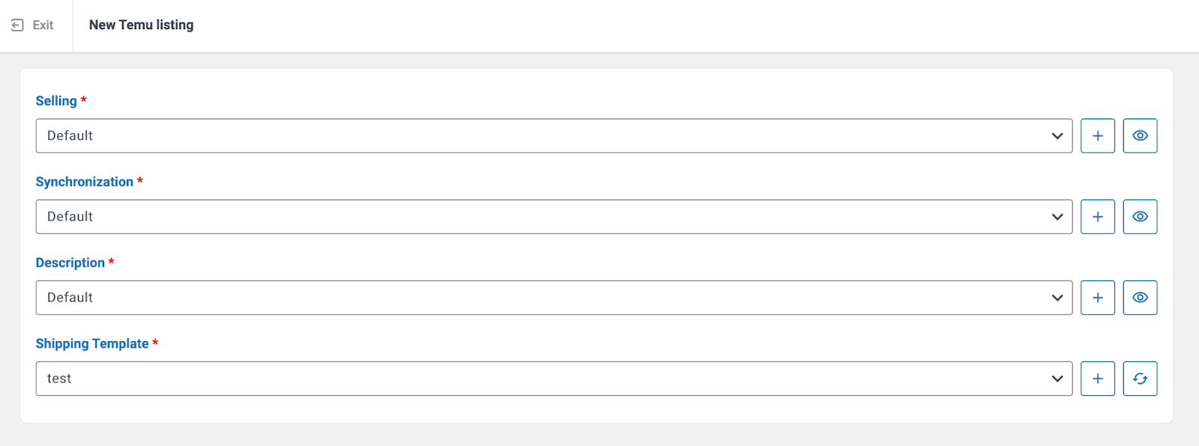Click the Exit text link
This screenshot has width=1199, height=446.
point(43,25)
